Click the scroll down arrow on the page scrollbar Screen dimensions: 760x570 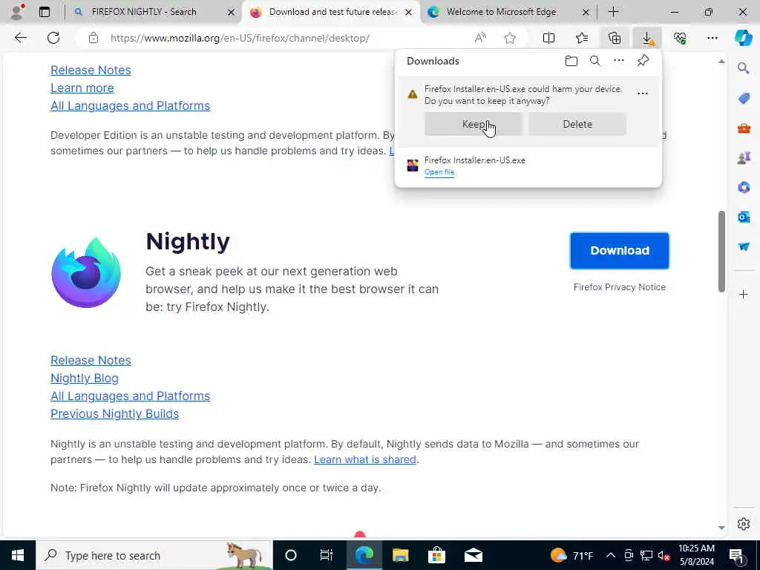(x=721, y=528)
